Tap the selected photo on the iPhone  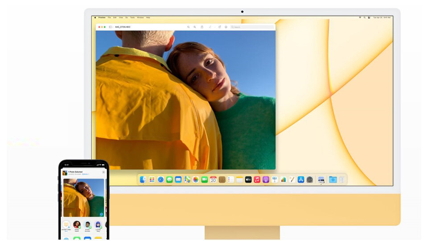[83, 198]
